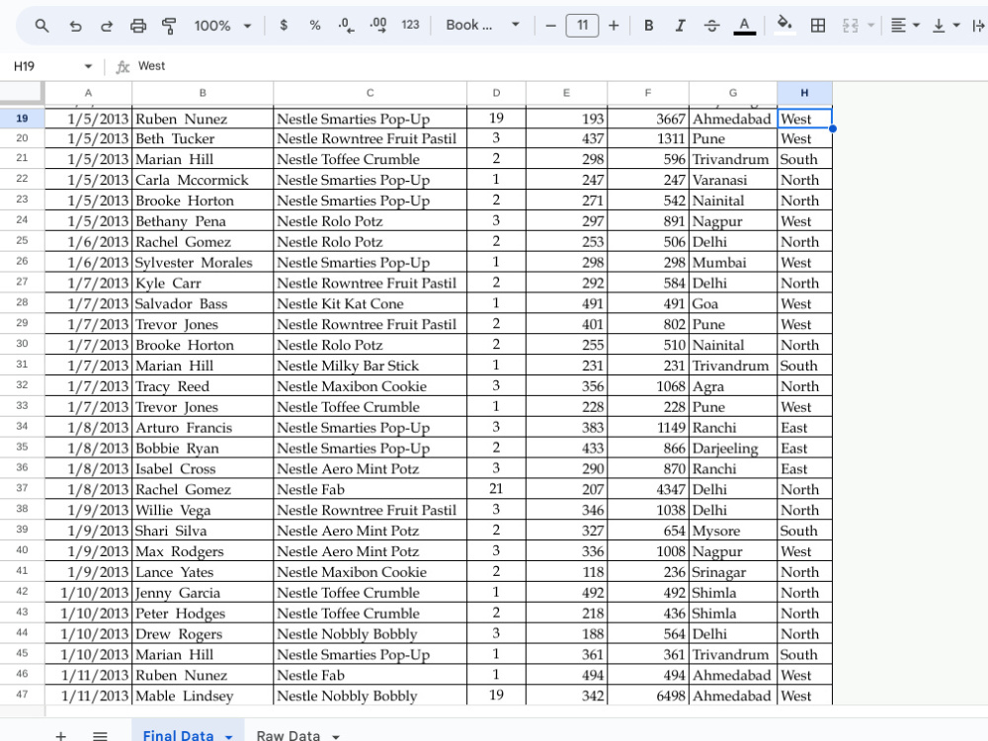The height and width of the screenshot is (741, 988).
Task: Format as currency with dollar icon
Action: click(x=284, y=26)
